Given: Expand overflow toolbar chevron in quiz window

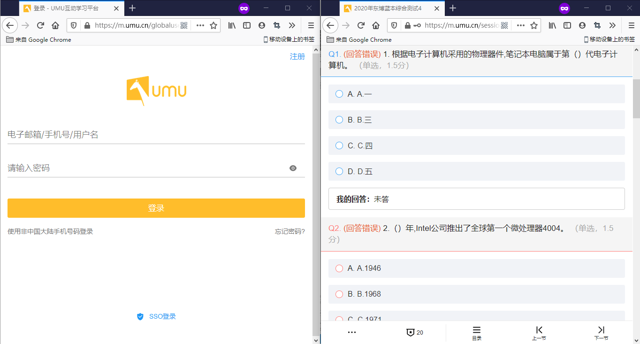Looking at the screenshot, I should (x=612, y=26).
